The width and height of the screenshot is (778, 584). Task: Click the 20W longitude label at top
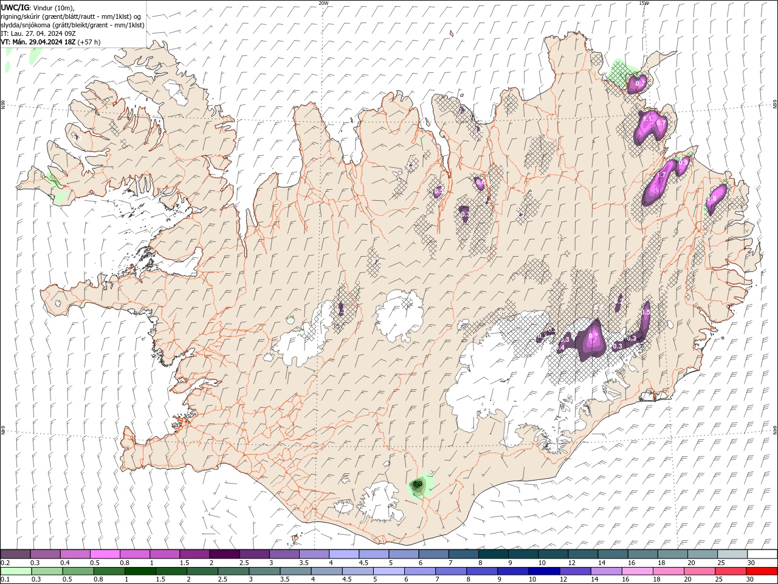(323, 3)
